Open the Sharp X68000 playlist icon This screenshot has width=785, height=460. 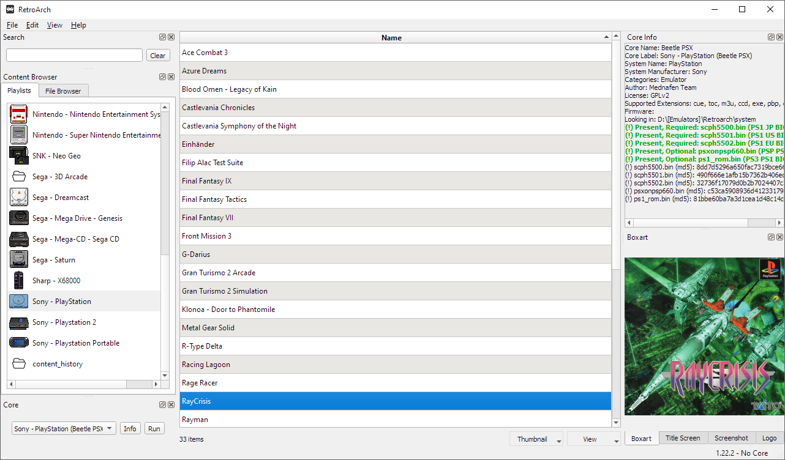click(x=19, y=281)
